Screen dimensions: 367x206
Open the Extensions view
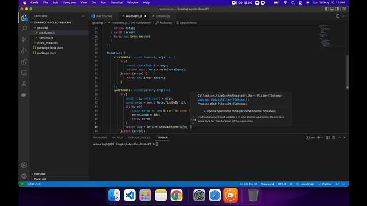tap(24, 62)
